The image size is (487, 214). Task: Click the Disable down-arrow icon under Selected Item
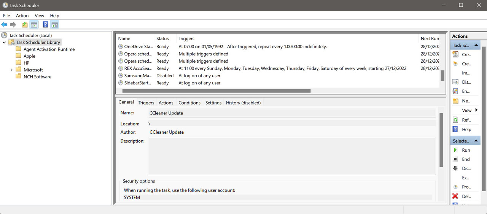(x=455, y=168)
